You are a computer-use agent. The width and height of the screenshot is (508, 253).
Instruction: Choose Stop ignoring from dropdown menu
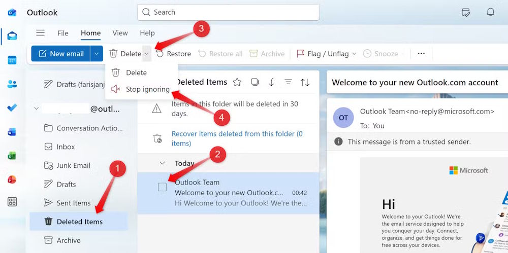[x=142, y=89]
